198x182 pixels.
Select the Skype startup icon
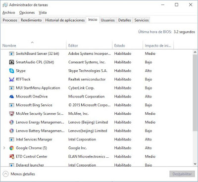(11, 71)
